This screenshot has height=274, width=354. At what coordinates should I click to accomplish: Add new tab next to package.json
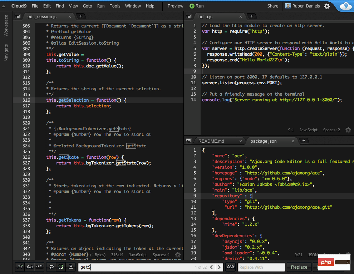click(304, 141)
